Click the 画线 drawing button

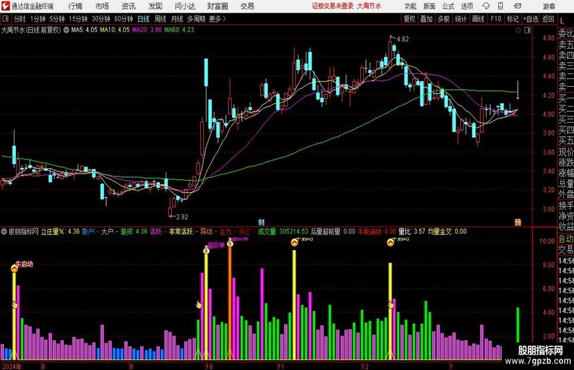click(x=478, y=19)
